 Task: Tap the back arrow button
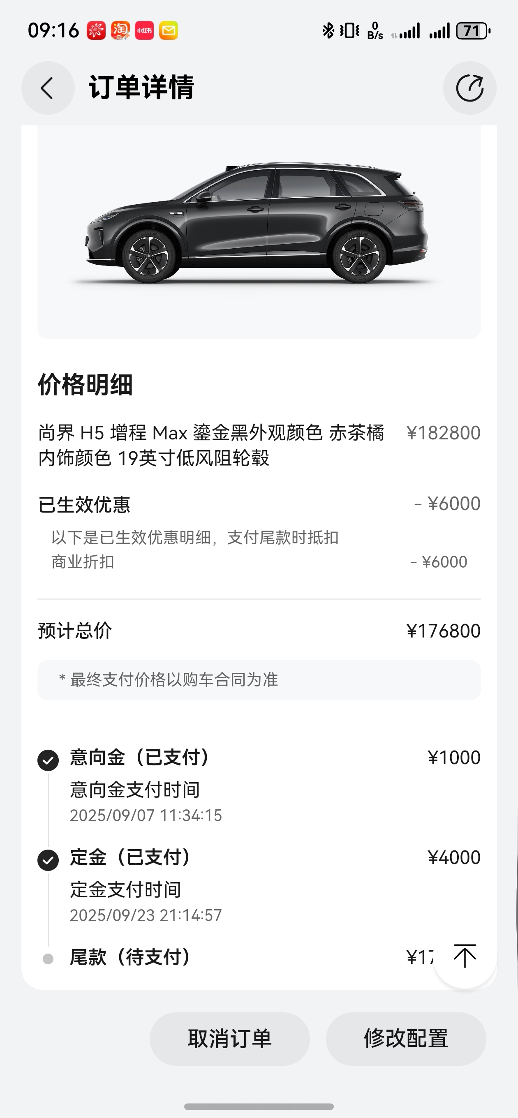click(x=48, y=88)
